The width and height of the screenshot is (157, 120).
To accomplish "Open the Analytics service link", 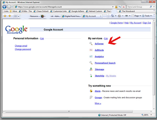I will 99,57.
